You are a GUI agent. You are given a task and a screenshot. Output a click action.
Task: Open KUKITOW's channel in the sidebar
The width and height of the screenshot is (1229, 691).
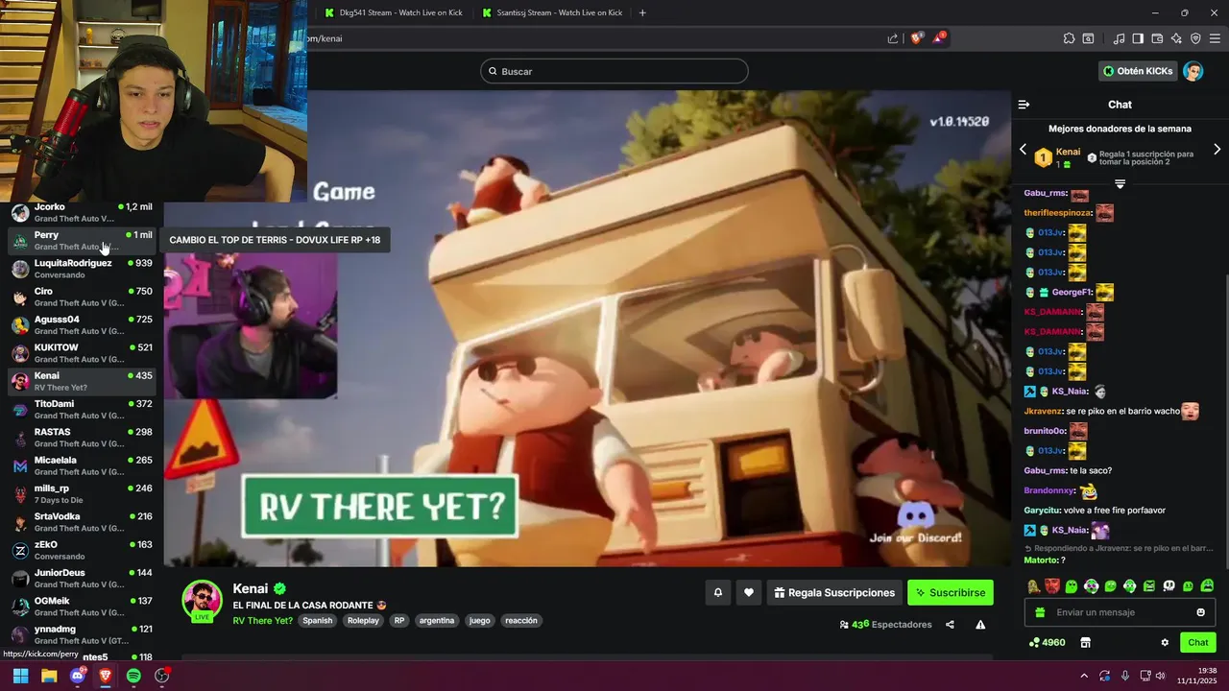click(82, 353)
